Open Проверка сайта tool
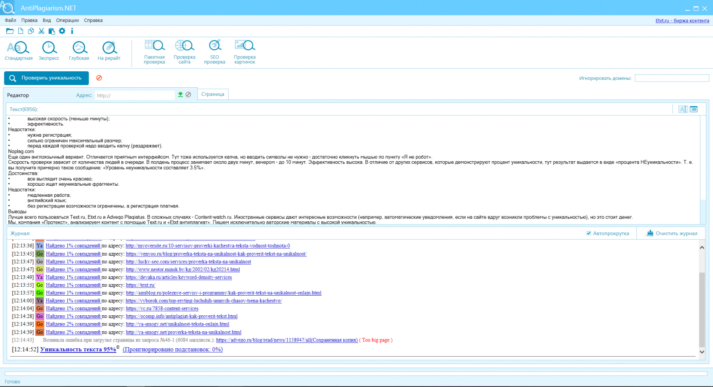Viewport: 713px width, 387px height. point(184,52)
